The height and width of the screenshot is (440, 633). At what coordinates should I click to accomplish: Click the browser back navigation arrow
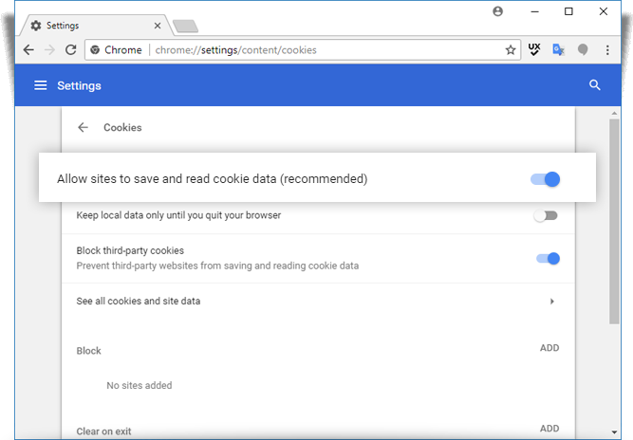click(x=28, y=50)
